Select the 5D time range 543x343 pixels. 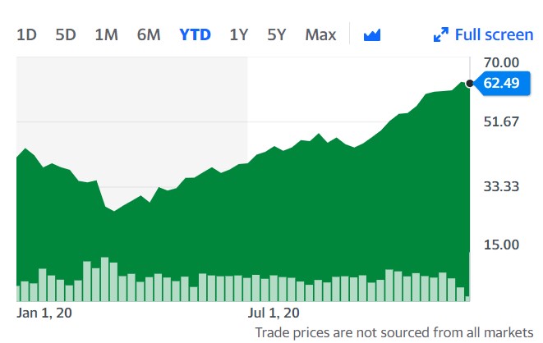tap(66, 34)
